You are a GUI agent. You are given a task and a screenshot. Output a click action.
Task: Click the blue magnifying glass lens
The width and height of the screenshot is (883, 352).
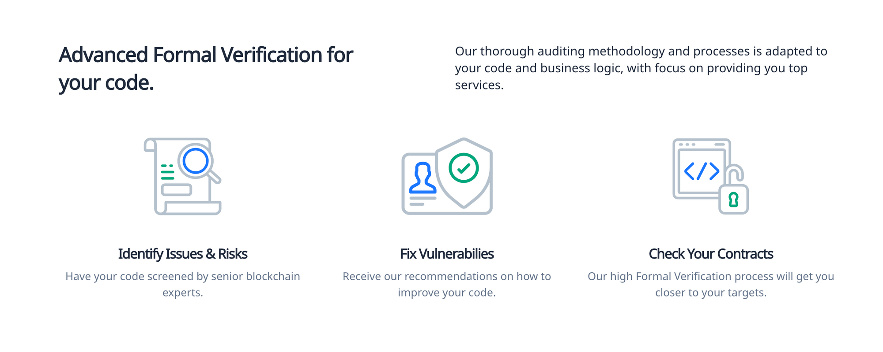point(196,161)
